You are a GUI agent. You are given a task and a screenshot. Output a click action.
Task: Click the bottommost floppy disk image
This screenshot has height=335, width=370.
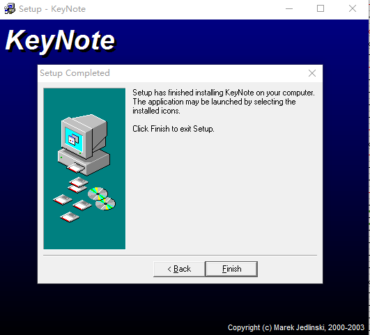click(x=70, y=217)
